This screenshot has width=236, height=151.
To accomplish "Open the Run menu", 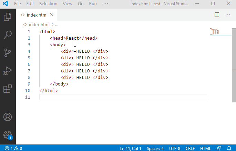I will coord(93,3).
